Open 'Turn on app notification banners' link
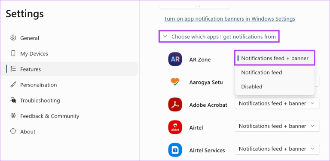Viewport: 330px width, 161px height. click(x=229, y=19)
